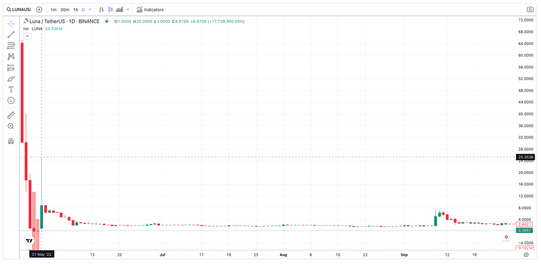Select the Measure ruler tool
The width and height of the screenshot is (541, 264).
(11, 115)
